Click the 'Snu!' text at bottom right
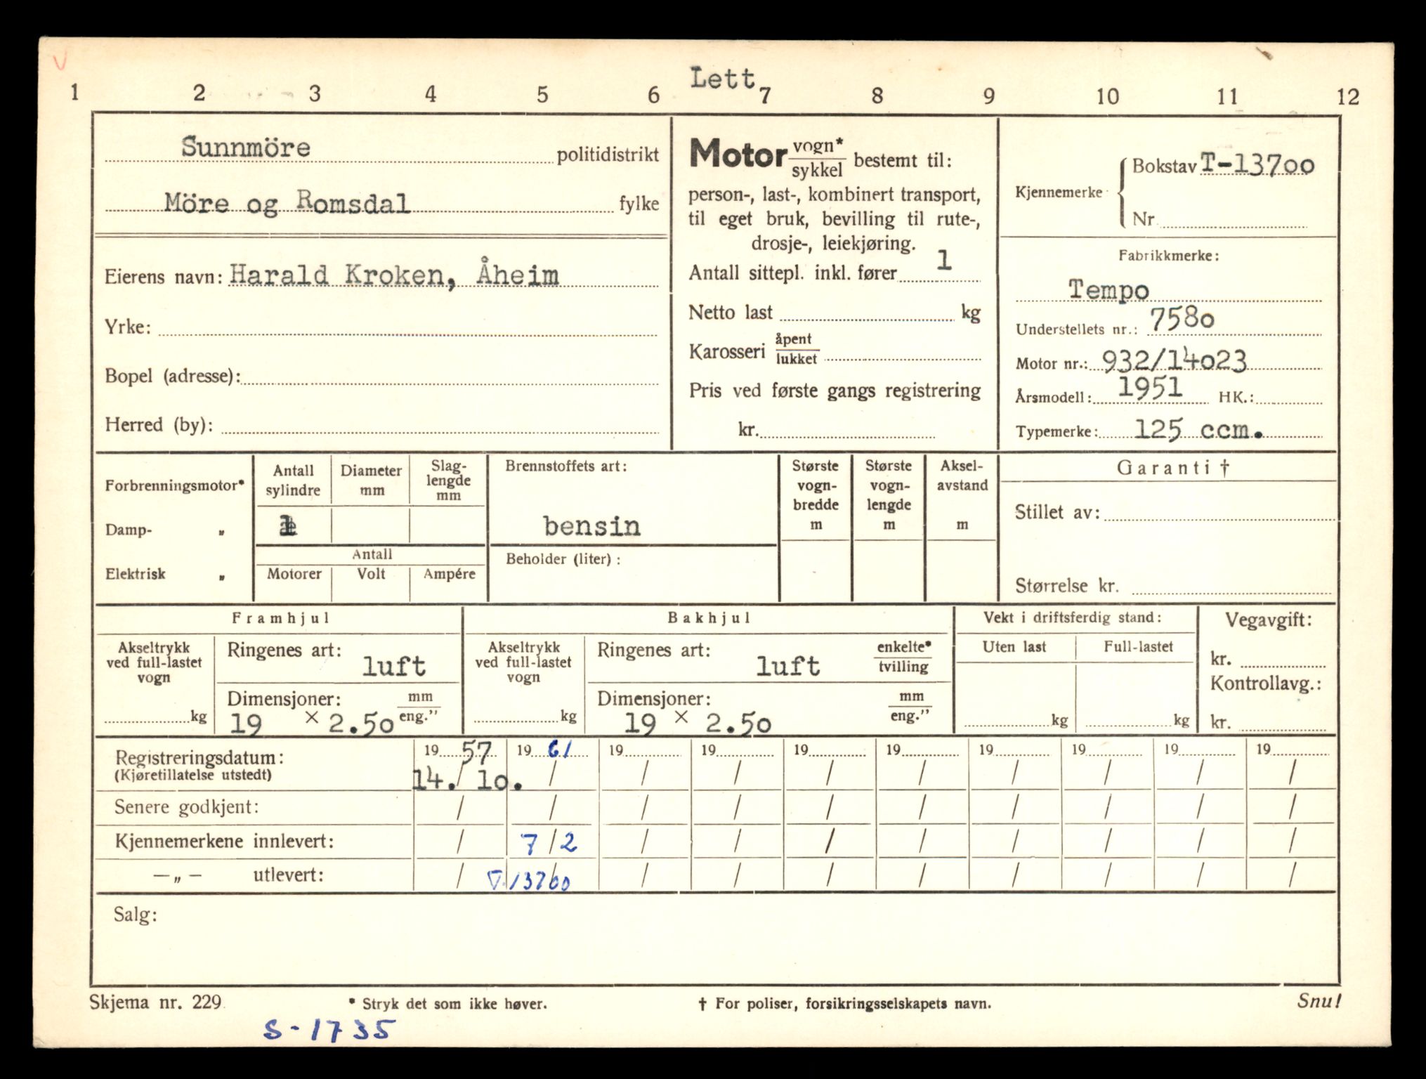1426x1079 pixels. [1319, 1002]
